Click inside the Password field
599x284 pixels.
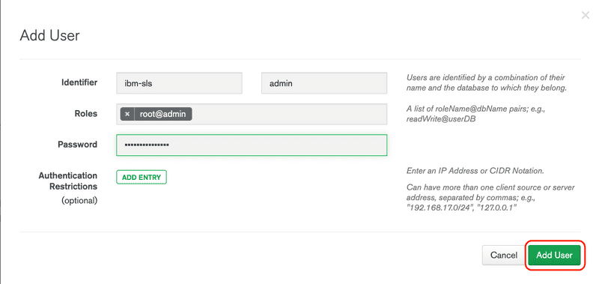(x=252, y=145)
